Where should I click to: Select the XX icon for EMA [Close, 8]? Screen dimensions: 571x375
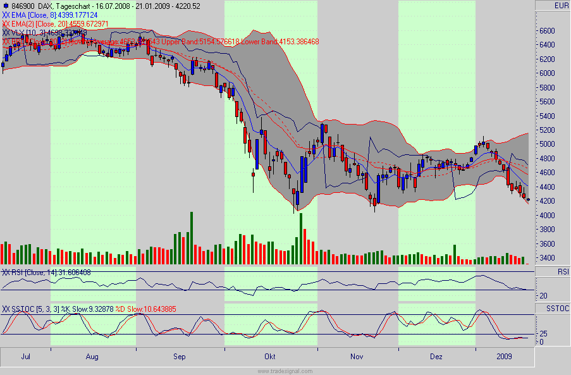(x=6, y=15)
